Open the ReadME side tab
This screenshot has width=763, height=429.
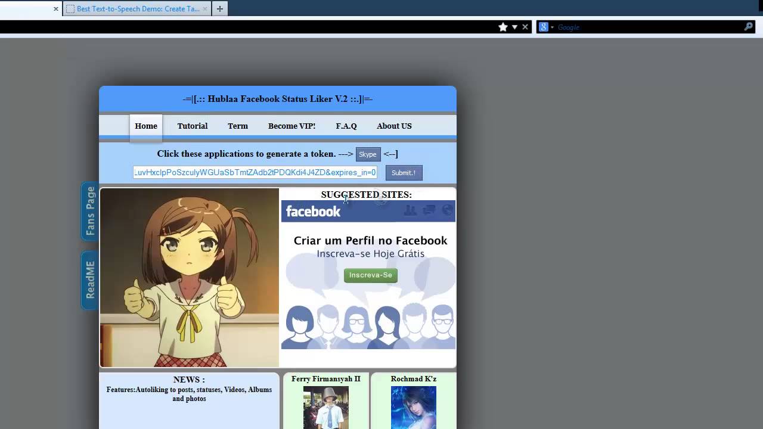click(x=90, y=280)
